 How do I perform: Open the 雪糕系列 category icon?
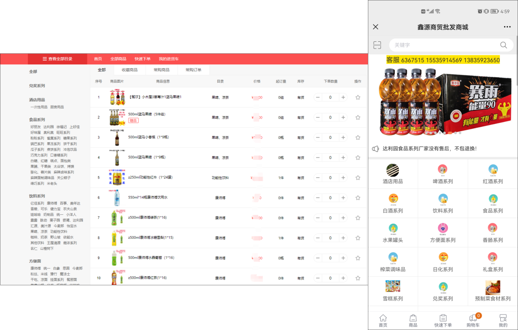pyautogui.click(x=393, y=286)
